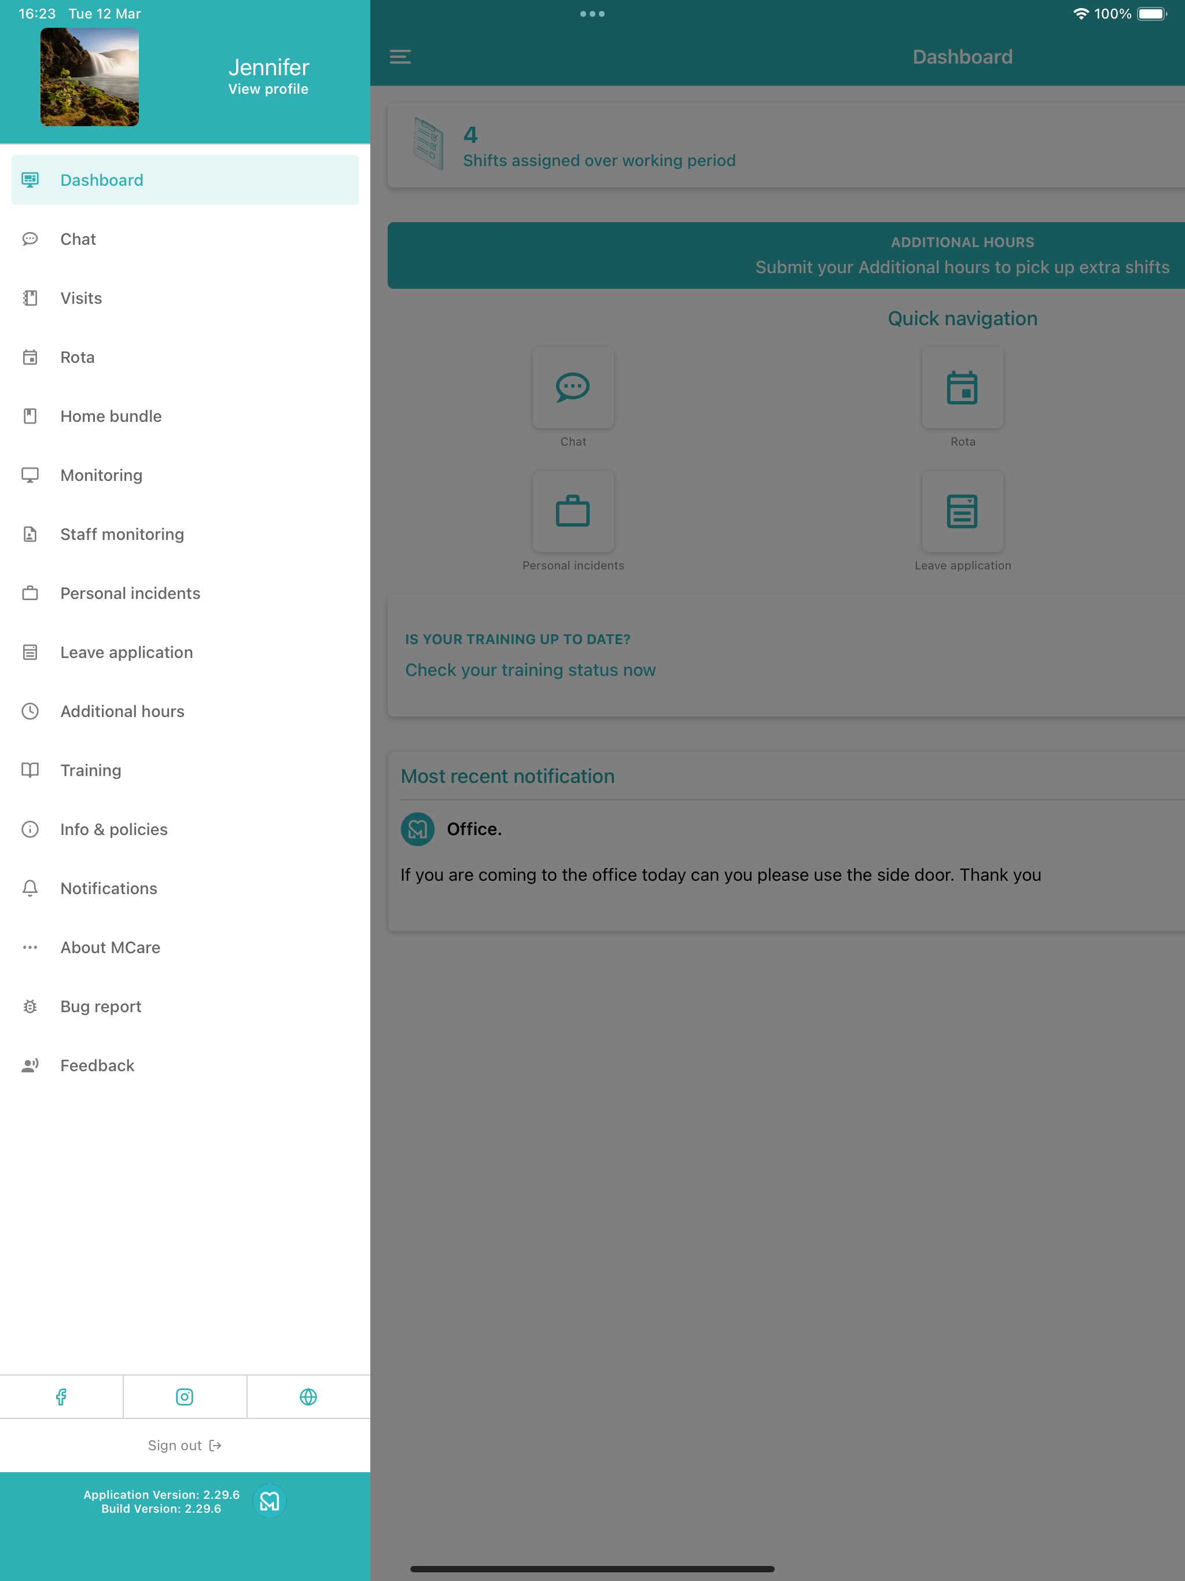Tap the Home bundle bookmark icon
The width and height of the screenshot is (1185, 1581).
click(x=30, y=416)
